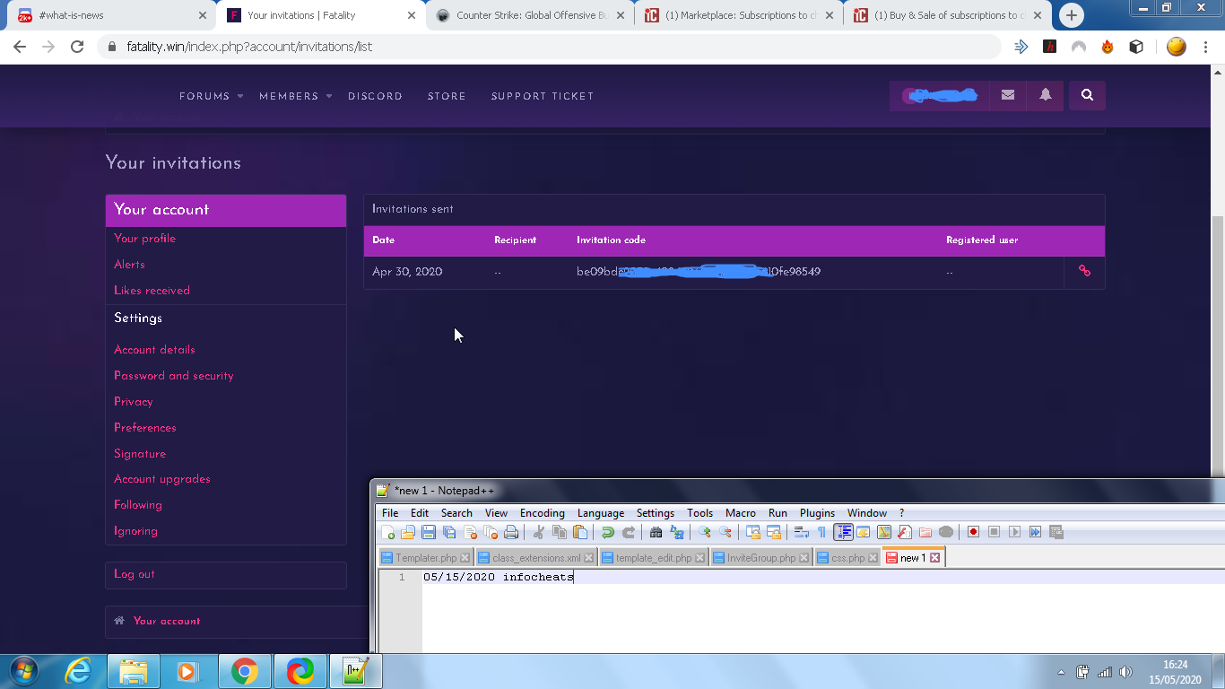Start macro recording red dot icon
This screenshot has width=1225, height=689.
click(973, 532)
